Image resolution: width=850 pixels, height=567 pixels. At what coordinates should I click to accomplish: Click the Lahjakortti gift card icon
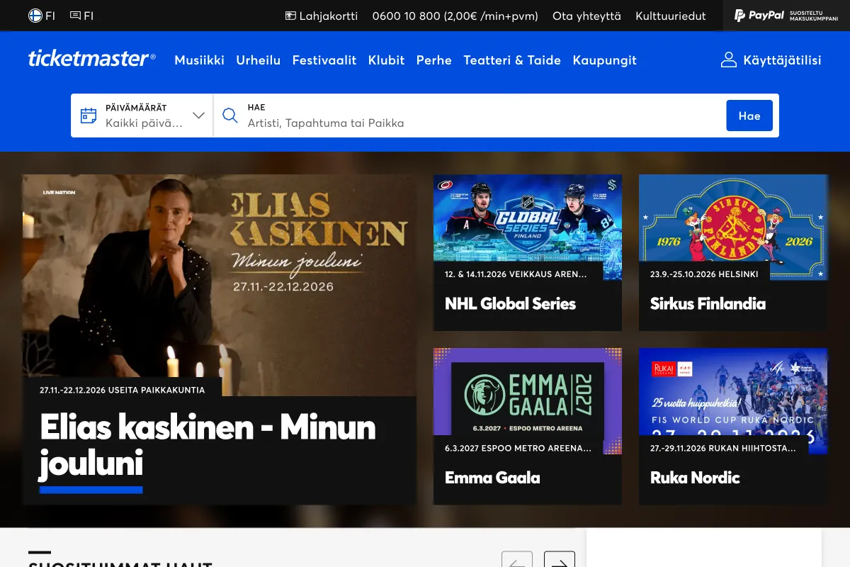coord(290,16)
